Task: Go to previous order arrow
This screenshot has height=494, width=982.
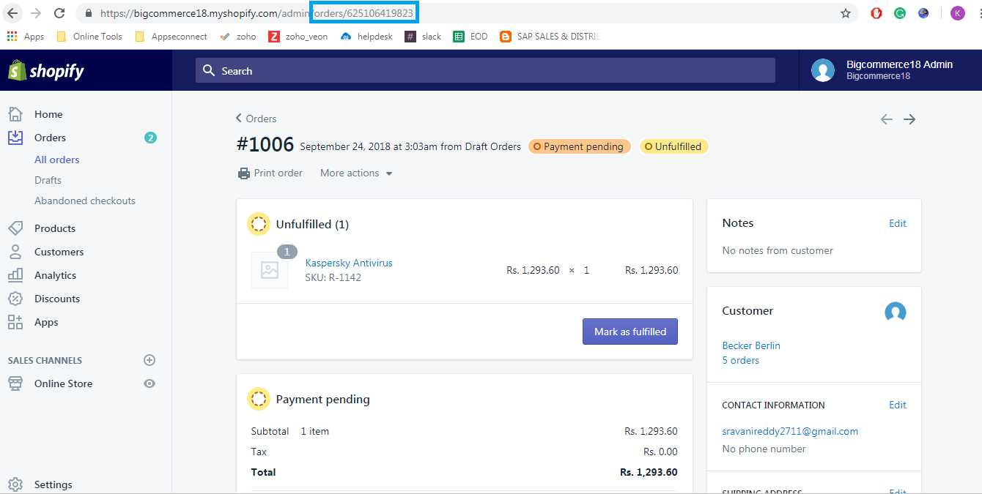Action: click(x=887, y=119)
